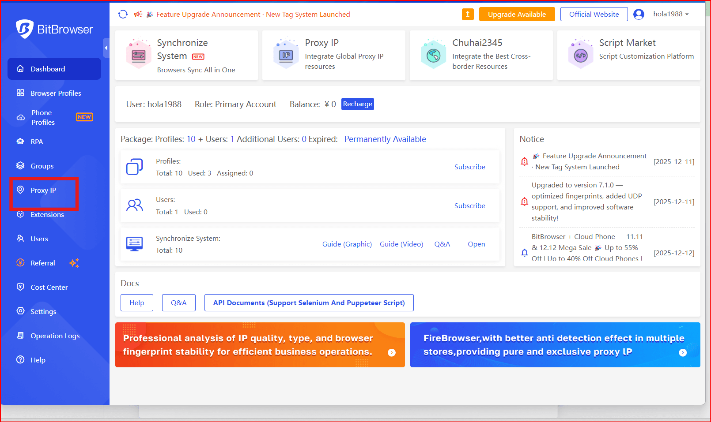The height and width of the screenshot is (422, 711).
Task: Open Browser Profiles in the sidebar
Action: tap(56, 93)
